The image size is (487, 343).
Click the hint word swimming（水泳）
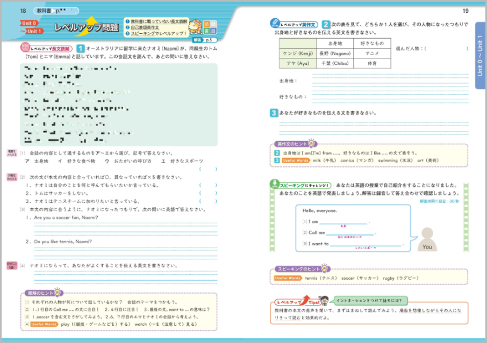(395, 160)
